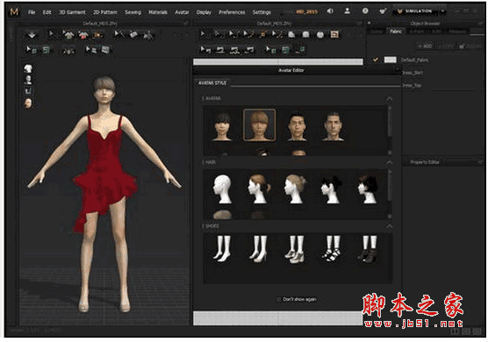Open the Avatar menu
The width and height of the screenshot is (488, 342).
(182, 12)
